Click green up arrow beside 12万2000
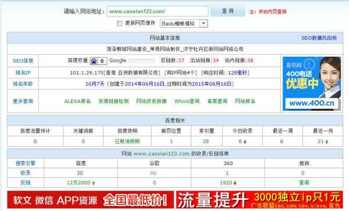This screenshot has height=211, width=349. pyautogui.click(x=94, y=183)
